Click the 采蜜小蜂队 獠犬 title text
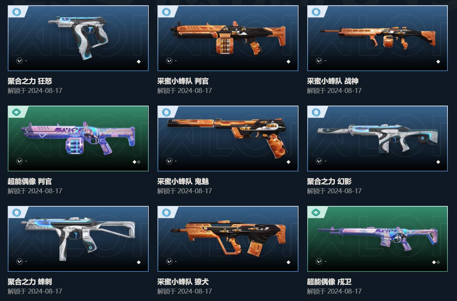 pyautogui.click(x=183, y=282)
